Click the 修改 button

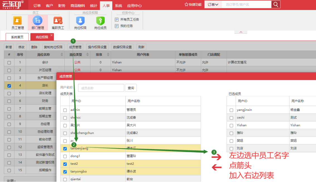21,47
